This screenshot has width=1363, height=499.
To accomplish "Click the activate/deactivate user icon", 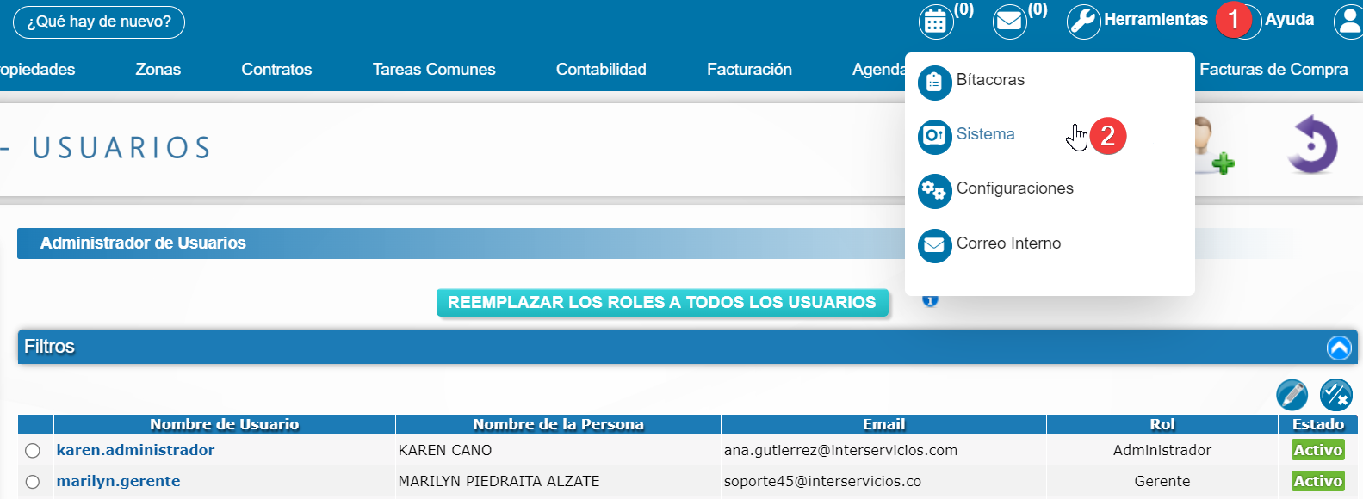I will [x=1335, y=395].
